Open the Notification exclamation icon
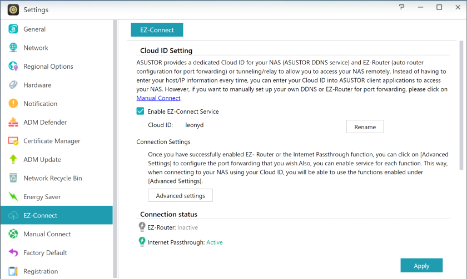 tap(13, 103)
